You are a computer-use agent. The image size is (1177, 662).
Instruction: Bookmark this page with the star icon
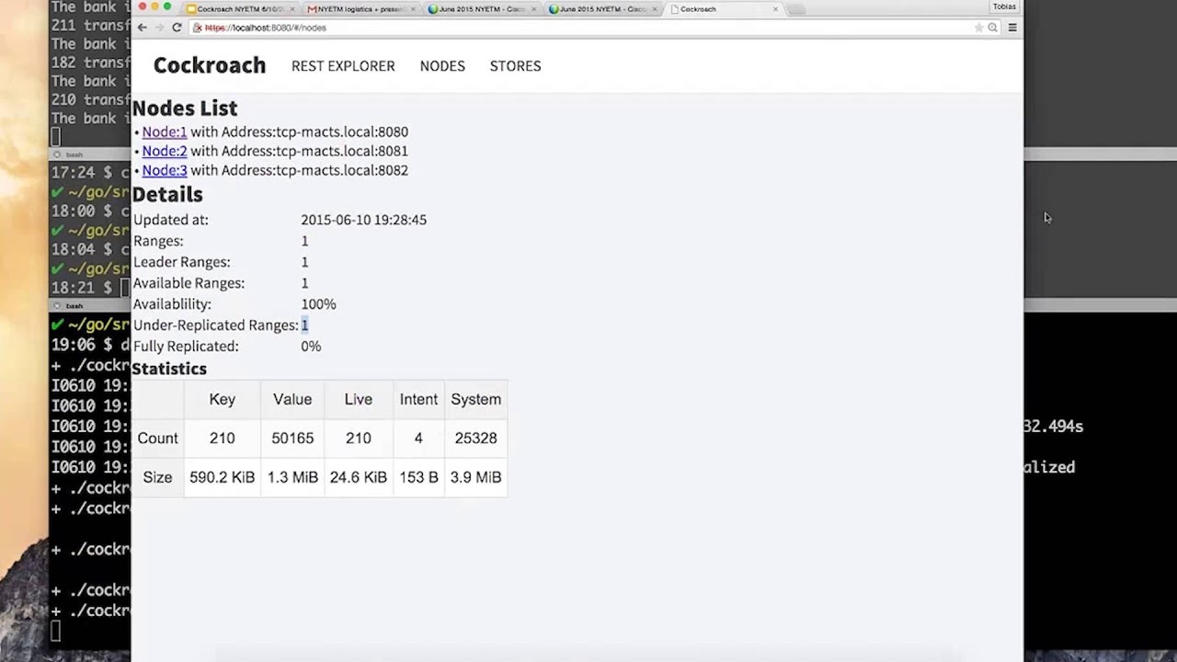[x=978, y=28]
